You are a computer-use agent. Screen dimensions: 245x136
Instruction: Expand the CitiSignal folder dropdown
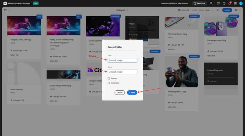pyautogui.click(x=127, y=10)
